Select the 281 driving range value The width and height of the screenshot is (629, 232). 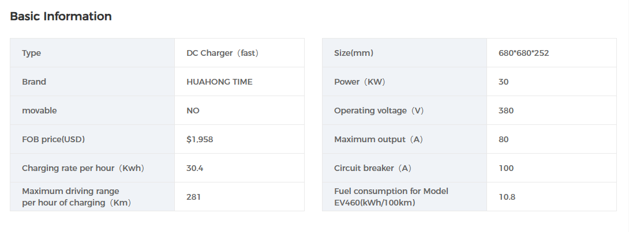click(193, 197)
